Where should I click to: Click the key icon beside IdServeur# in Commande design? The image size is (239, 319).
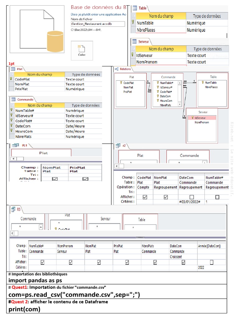tap(12, 115)
